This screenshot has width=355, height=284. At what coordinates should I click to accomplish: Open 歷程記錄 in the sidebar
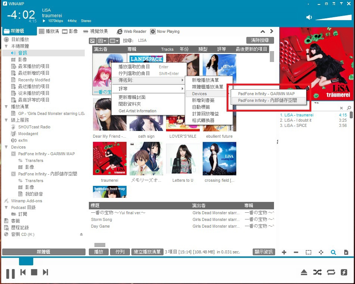click(x=20, y=228)
